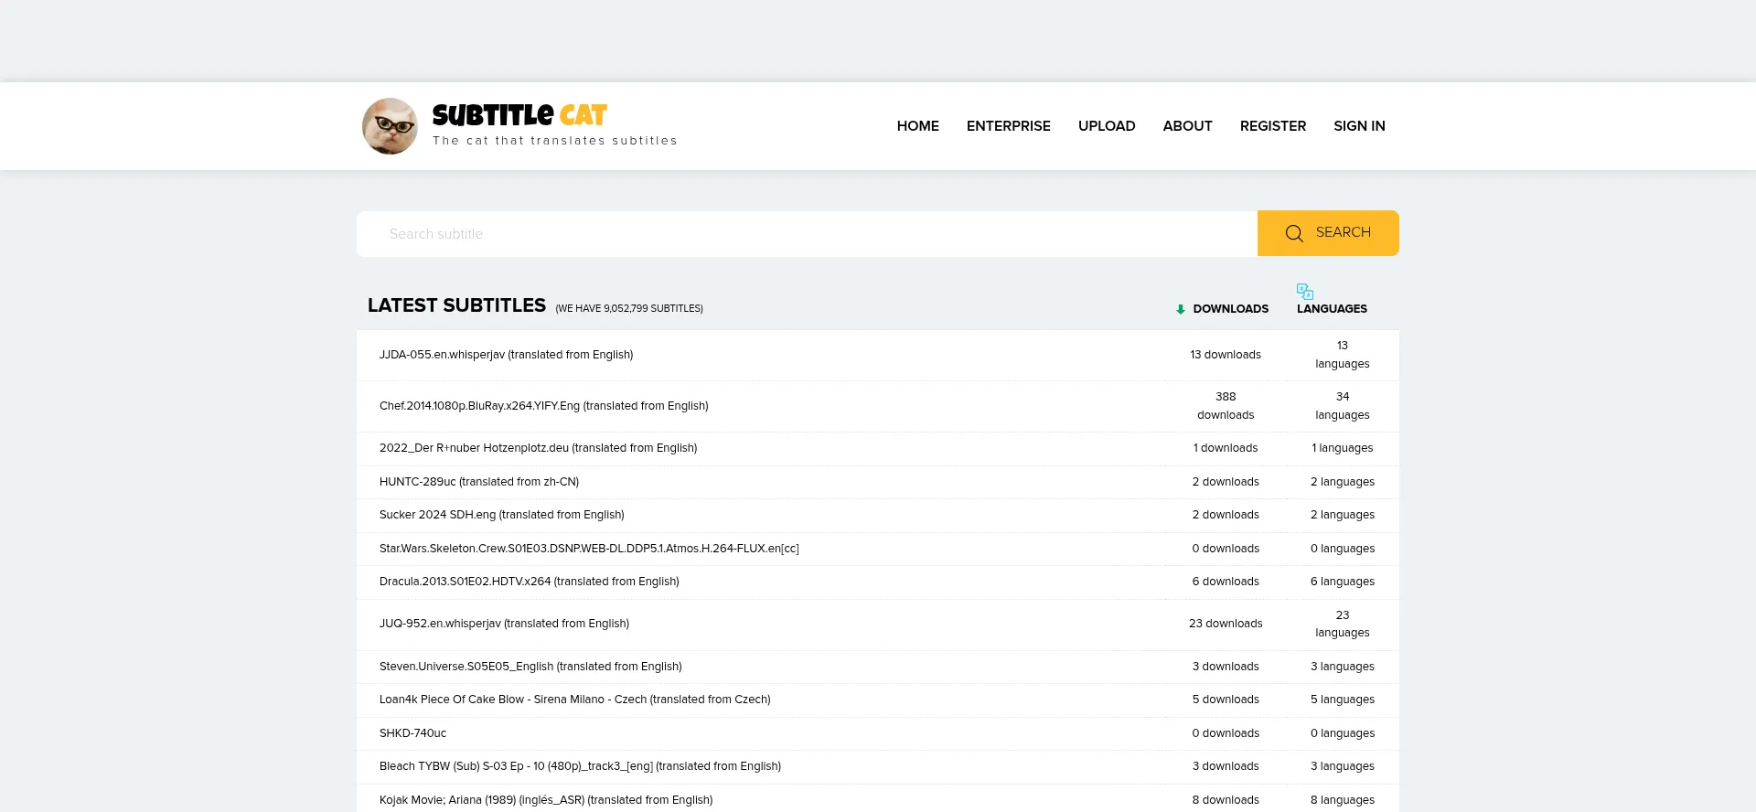Click '1 downloads' in Hotzenplotz row
This screenshot has height=812, width=1756.
1226,448
